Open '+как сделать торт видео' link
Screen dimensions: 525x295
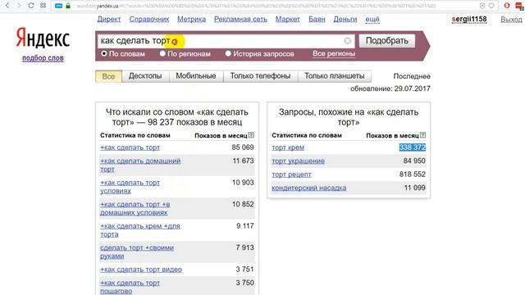tap(141, 270)
